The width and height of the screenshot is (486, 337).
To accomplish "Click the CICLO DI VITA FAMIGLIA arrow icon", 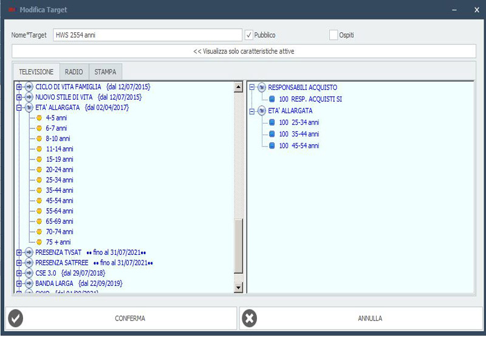I will tap(29, 87).
